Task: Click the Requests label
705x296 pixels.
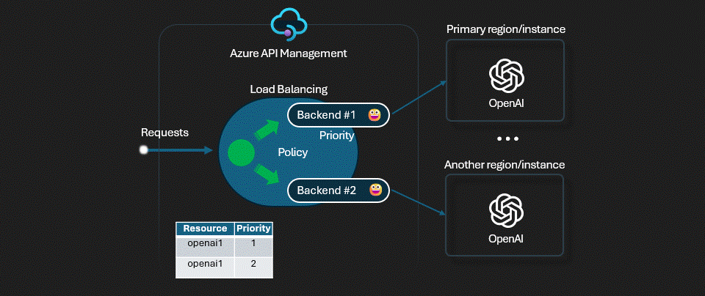Action: click(164, 133)
